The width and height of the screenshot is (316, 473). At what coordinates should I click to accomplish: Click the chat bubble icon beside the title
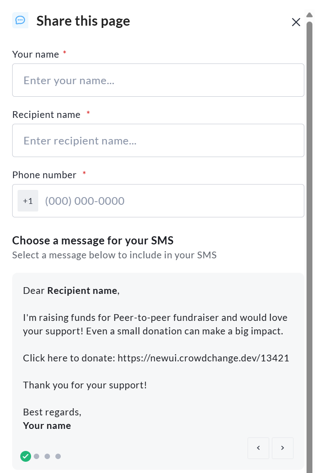pos(20,21)
